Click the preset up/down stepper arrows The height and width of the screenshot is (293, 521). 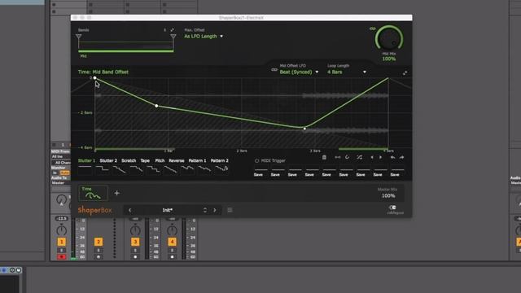click(204, 210)
